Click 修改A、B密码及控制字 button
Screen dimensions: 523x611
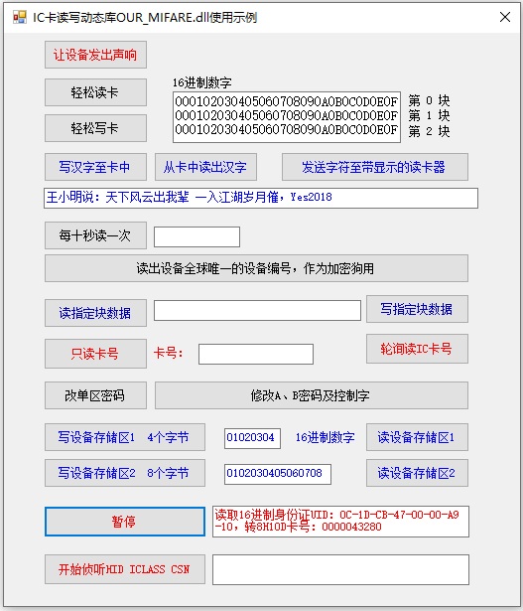[312, 395]
